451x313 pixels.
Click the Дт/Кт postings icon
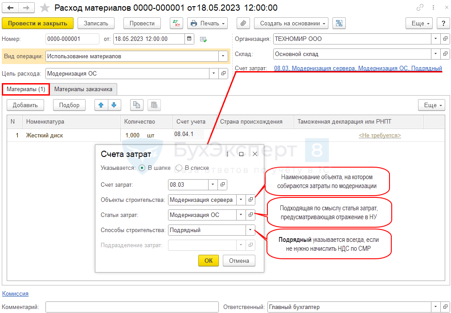pyautogui.click(x=176, y=23)
